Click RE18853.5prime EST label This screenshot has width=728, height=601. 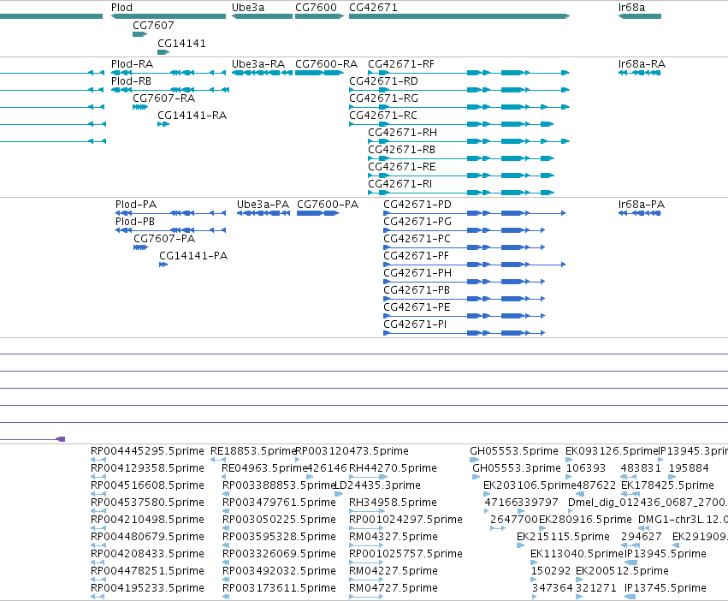(253, 451)
